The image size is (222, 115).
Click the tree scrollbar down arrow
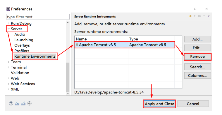pyautogui.click(x=68, y=93)
